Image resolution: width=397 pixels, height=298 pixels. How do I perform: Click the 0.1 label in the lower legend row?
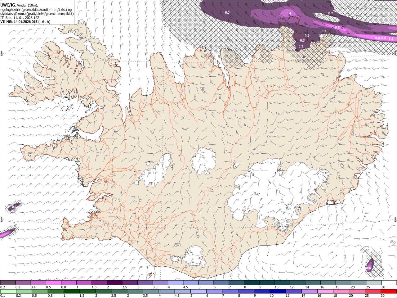click(3, 296)
